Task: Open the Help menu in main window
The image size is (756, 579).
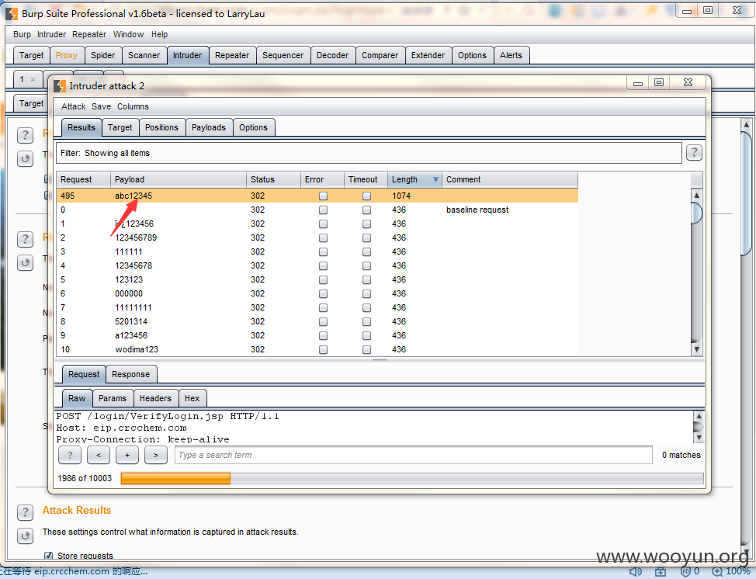Action: [160, 34]
